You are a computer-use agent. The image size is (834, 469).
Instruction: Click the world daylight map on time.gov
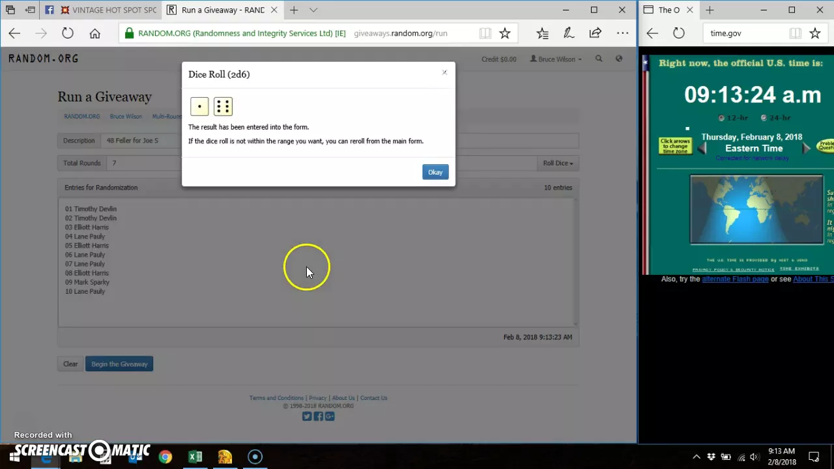tap(756, 210)
